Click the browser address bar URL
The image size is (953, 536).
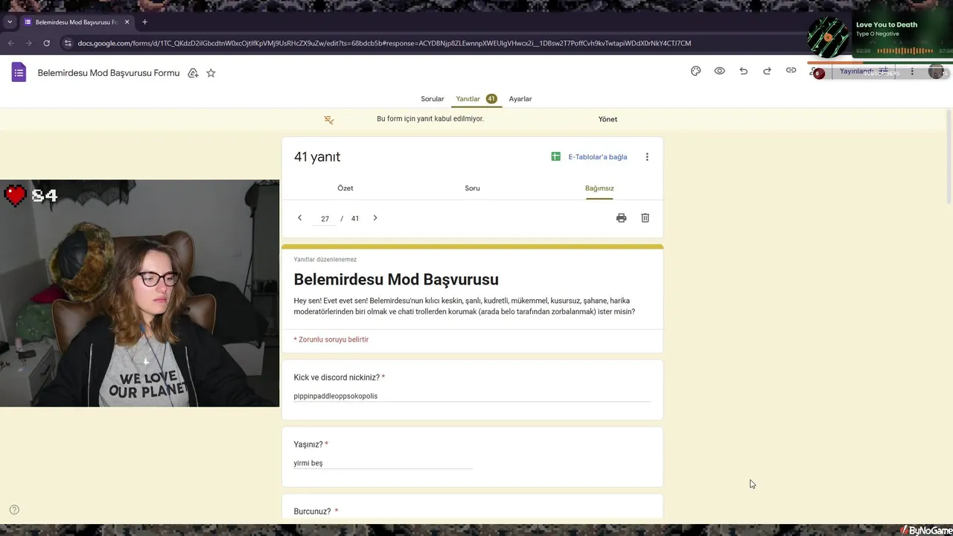(384, 43)
